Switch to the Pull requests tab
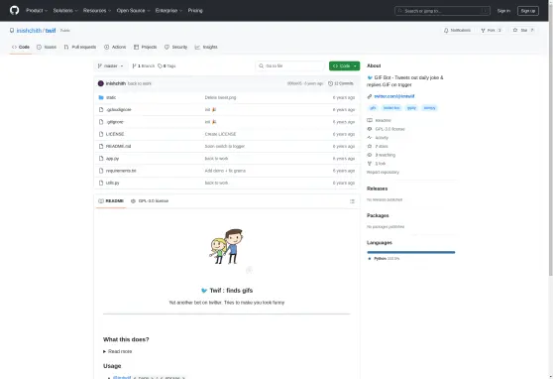This screenshot has height=379, width=553. 80,47
